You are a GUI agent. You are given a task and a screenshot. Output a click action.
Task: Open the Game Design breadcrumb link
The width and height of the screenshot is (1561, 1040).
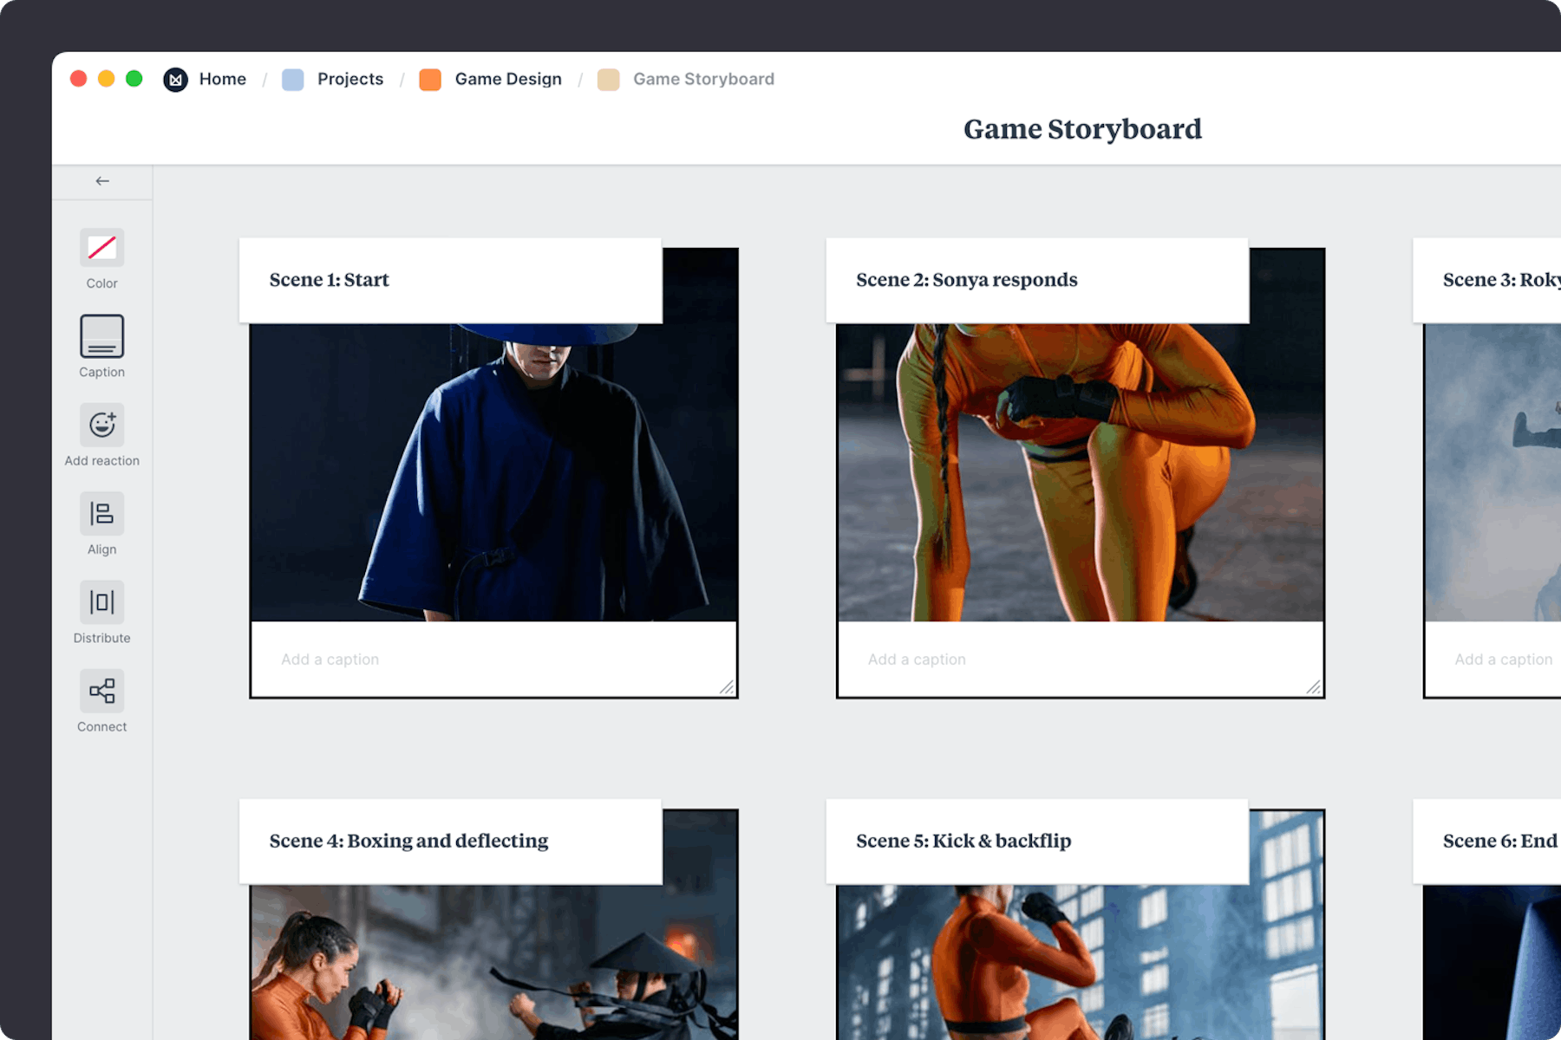coord(508,79)
